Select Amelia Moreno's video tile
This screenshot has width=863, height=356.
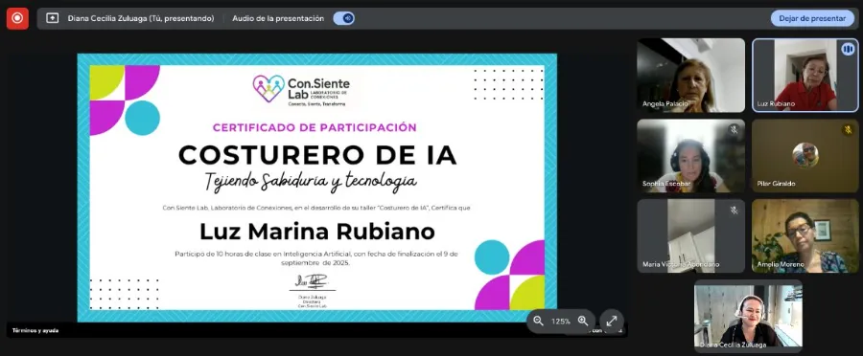(805, 235)
